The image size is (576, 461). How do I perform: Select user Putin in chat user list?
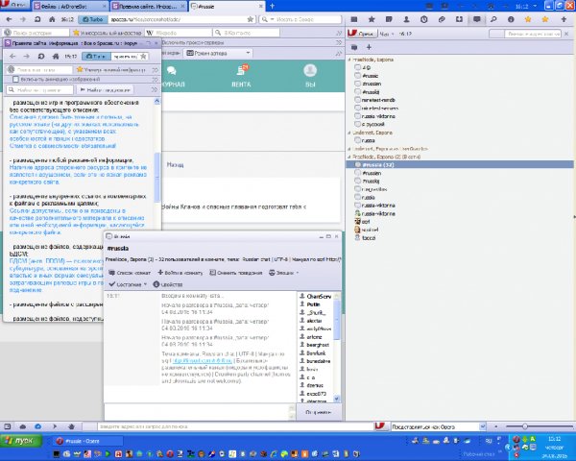coord(313,304)
